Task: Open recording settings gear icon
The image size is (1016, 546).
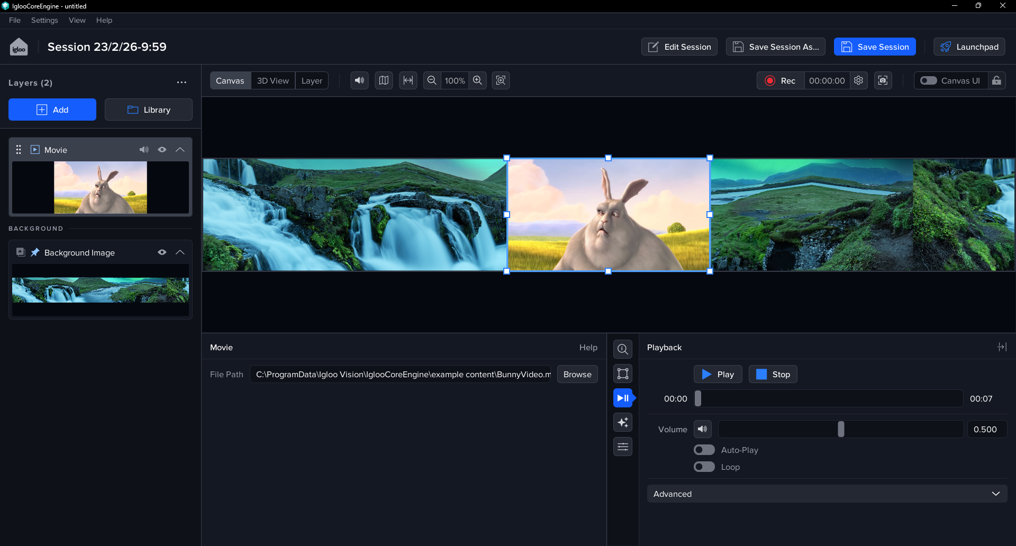Action: click(x=858, y=80)
